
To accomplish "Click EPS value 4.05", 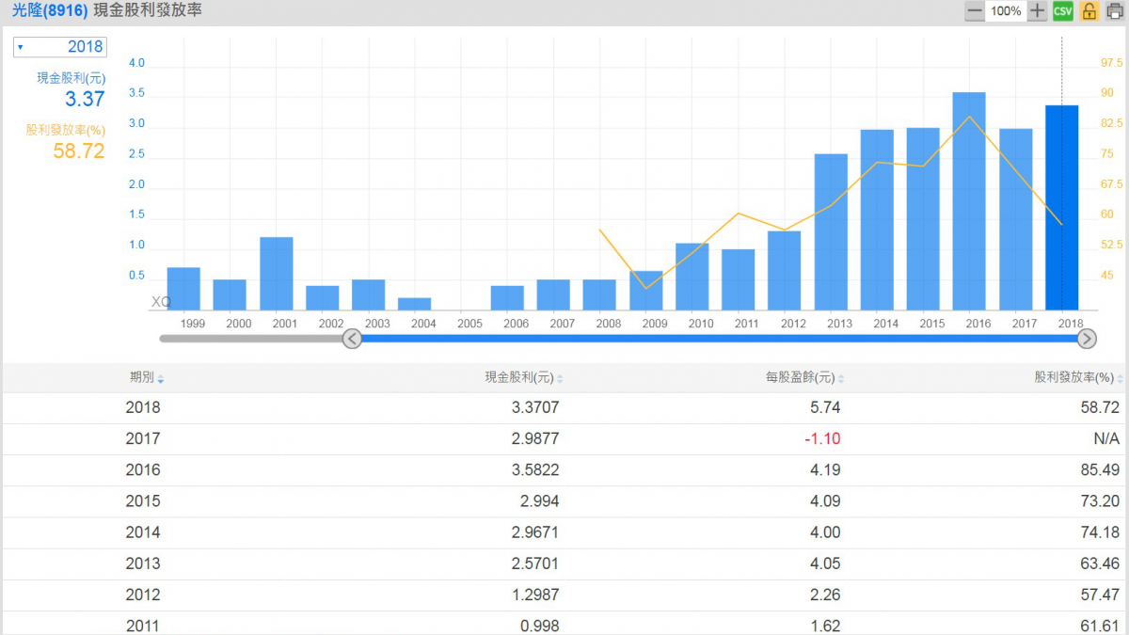I will click(825, 564).
